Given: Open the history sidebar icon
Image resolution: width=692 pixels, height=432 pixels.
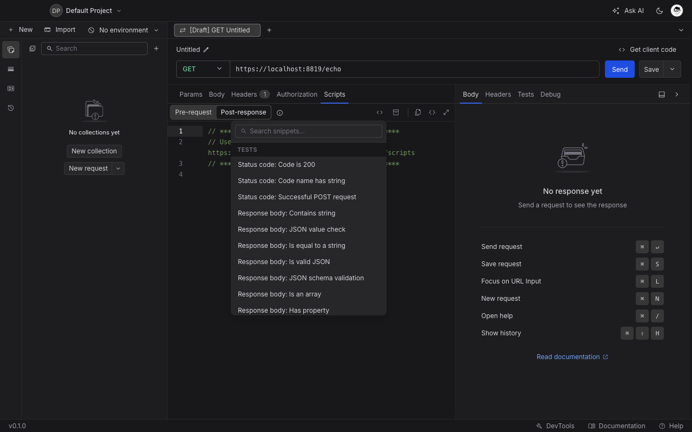Looking at the screenshot, I should coord(11,108).
